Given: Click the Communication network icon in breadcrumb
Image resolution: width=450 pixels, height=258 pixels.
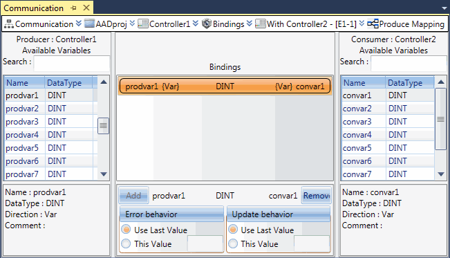Looking at the screenshot, I should 9,24.
